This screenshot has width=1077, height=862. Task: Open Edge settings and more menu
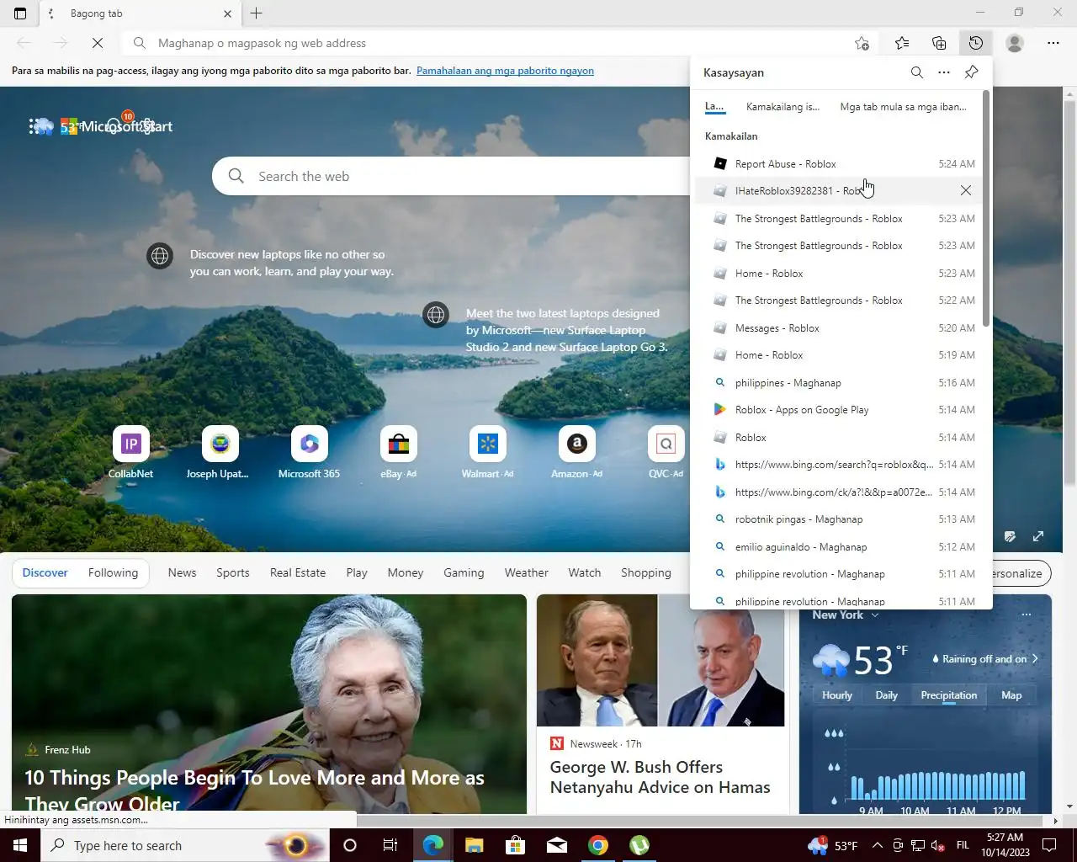point(1053,43)
